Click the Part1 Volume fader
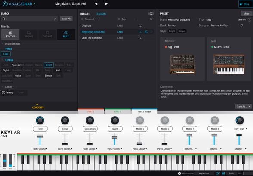This screenshot has width=253, height=176. click(x=40, y=136)
